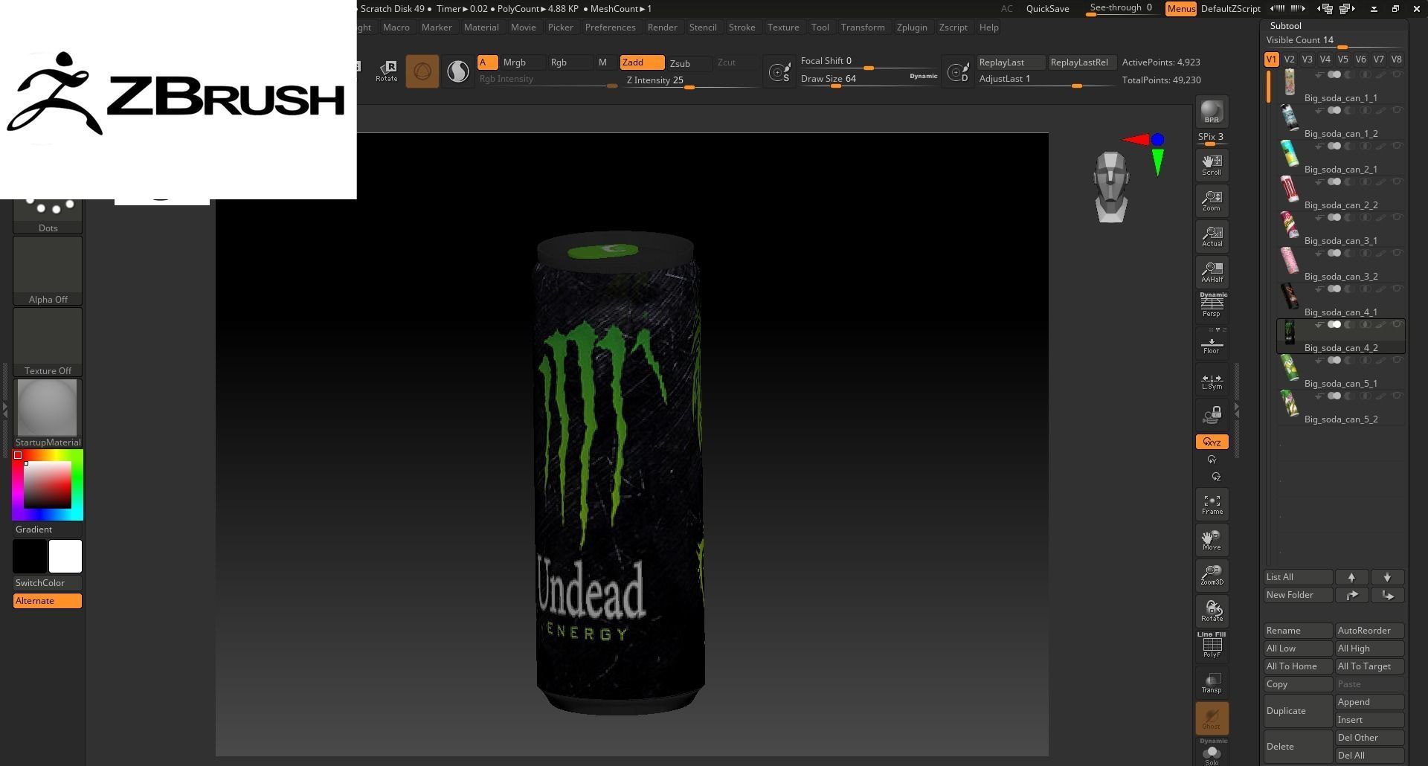Click the black-white sphere icon
This screenshot has width=1428, height=766.
coord(458,71)
